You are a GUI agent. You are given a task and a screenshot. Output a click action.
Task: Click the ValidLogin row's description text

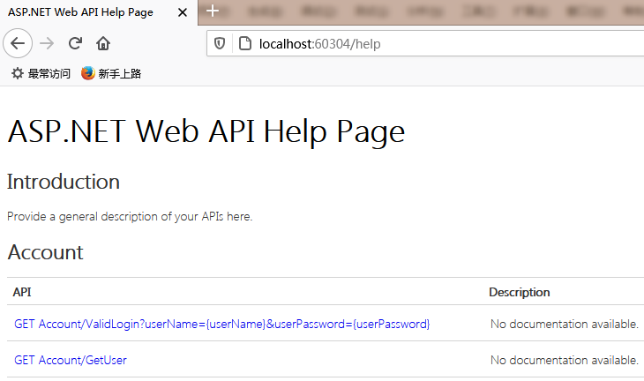click(x=564, y=325)
